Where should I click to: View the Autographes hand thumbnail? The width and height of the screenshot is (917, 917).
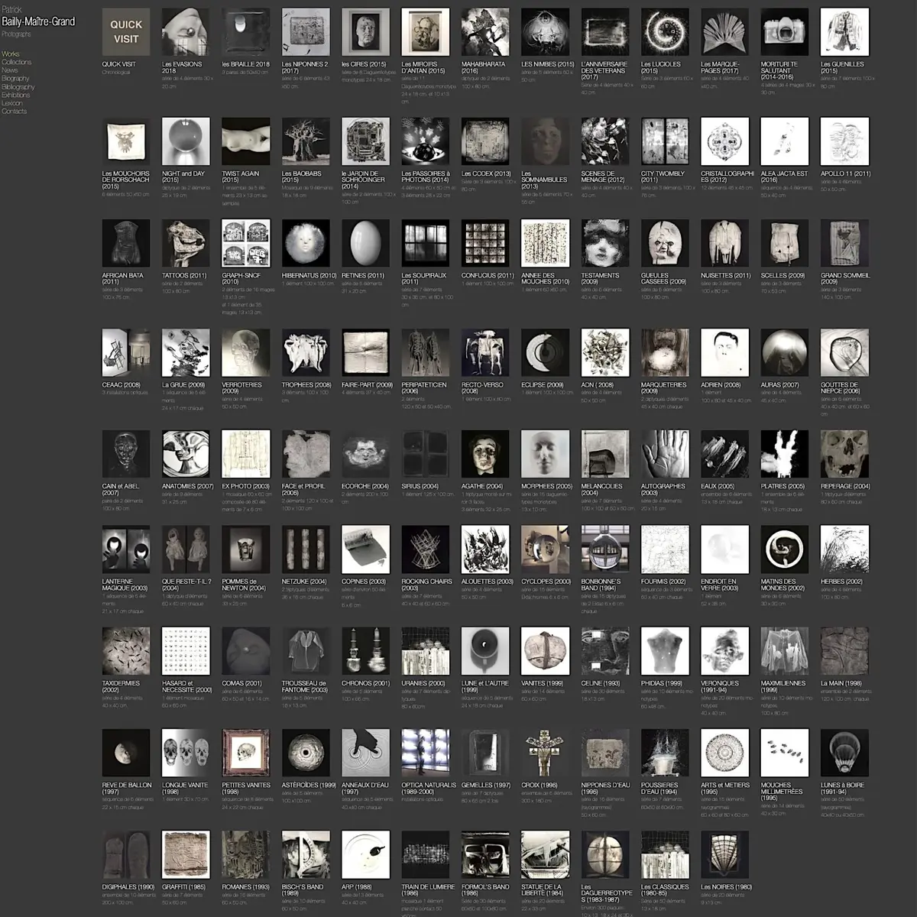pyautogui.click(x=665, y=454)
